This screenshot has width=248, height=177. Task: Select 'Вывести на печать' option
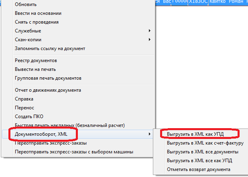(x=35, y=69)
